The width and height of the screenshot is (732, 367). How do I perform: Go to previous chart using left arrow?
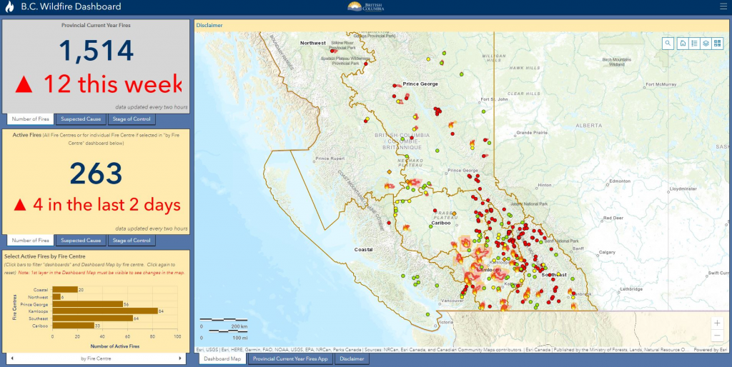pyautogui.click(x=10, y=358)
